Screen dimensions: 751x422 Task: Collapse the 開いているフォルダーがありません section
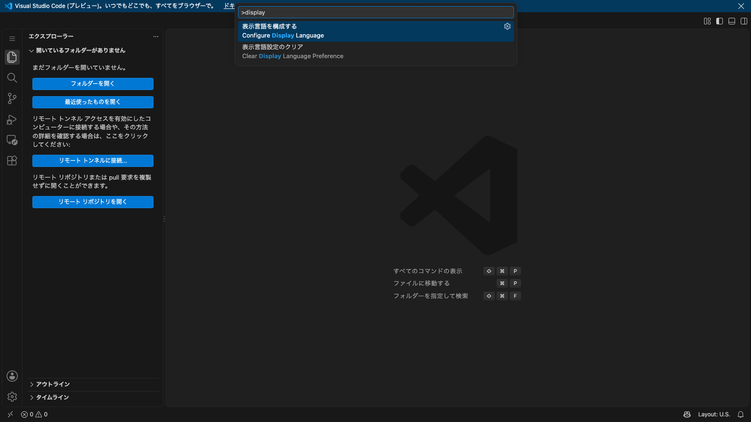pyautogui.click(x=93, y=51)
